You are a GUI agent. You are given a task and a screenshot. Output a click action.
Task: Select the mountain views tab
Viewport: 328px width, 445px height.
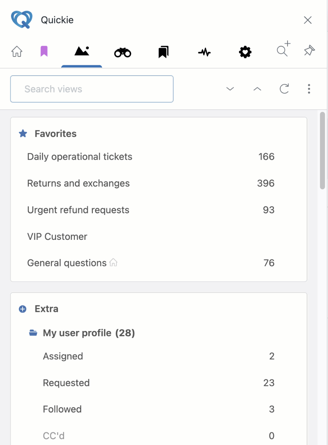(81, 51)
